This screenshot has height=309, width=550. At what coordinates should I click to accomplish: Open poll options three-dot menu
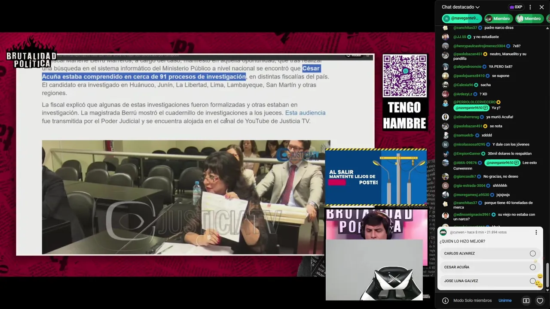tap(536, 232)
